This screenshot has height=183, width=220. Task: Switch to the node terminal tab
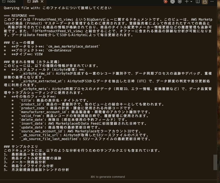pos(9,2)
